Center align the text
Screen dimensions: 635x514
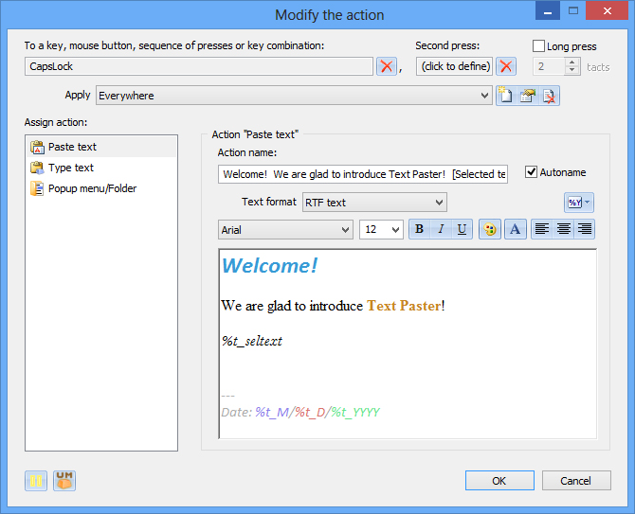coord(563,229)
